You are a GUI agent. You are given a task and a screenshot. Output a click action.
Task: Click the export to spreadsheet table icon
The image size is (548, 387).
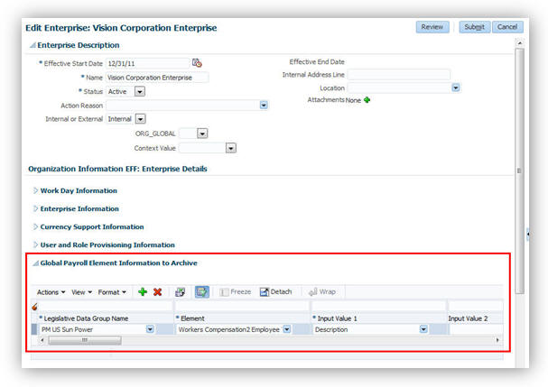[x=181, y=292]
